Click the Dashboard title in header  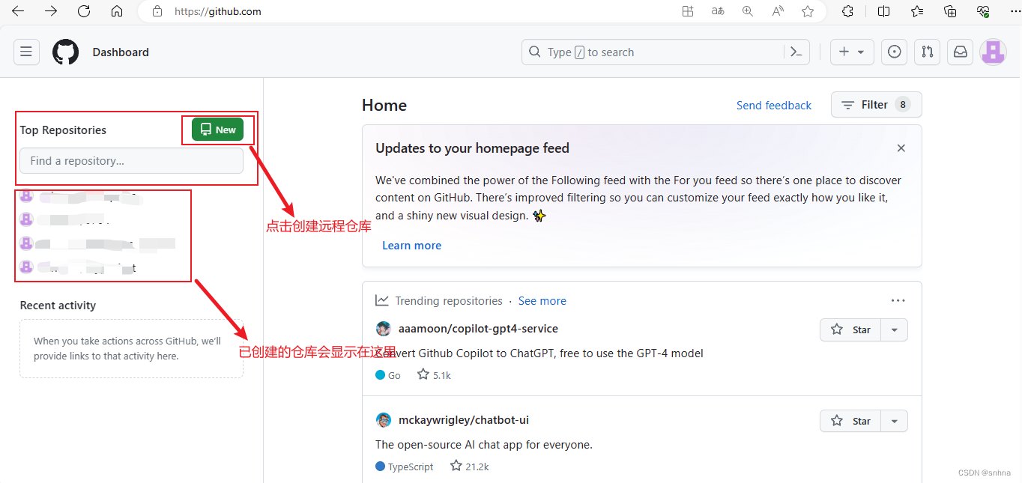(x=121, y=52)
